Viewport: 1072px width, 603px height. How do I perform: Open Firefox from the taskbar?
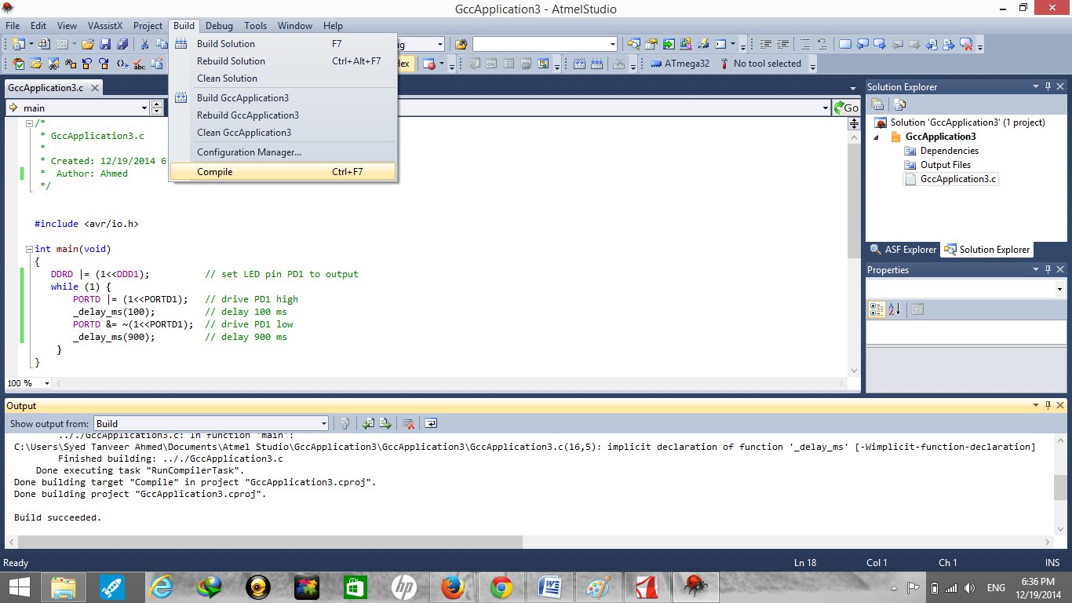452,587
